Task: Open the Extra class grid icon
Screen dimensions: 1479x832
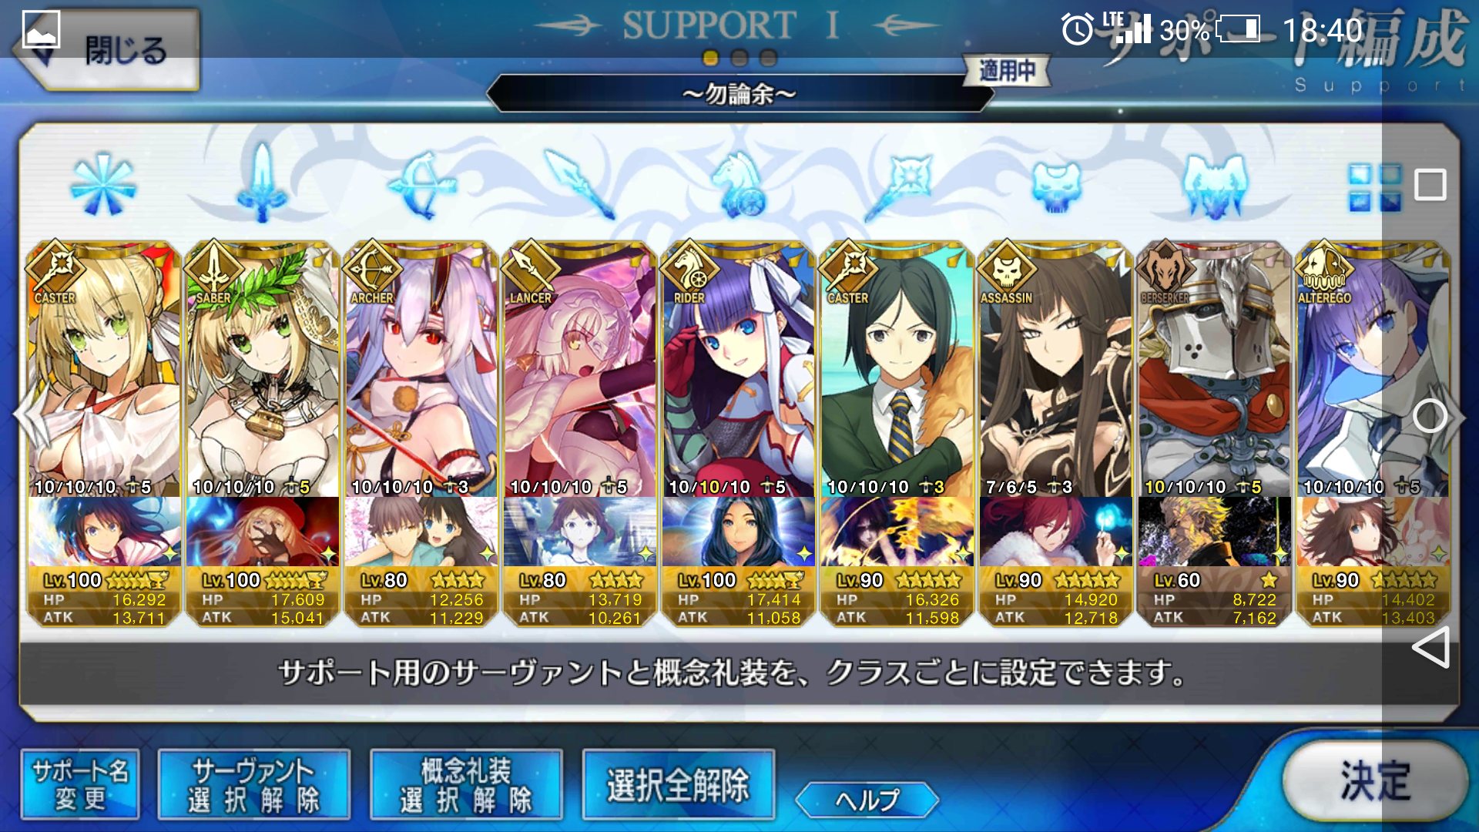Action: click(1375, 186)
